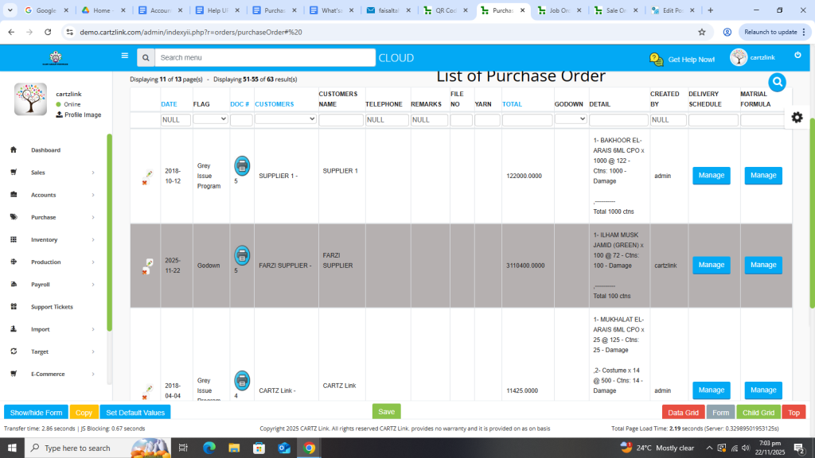Click the Show/hide Form button
Image resolution: width=815 pixels, height=458 pixels.
pos(36,413)
